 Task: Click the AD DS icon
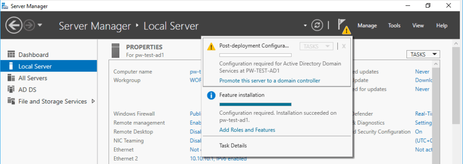pyautogui.click(x=11, y=89)
